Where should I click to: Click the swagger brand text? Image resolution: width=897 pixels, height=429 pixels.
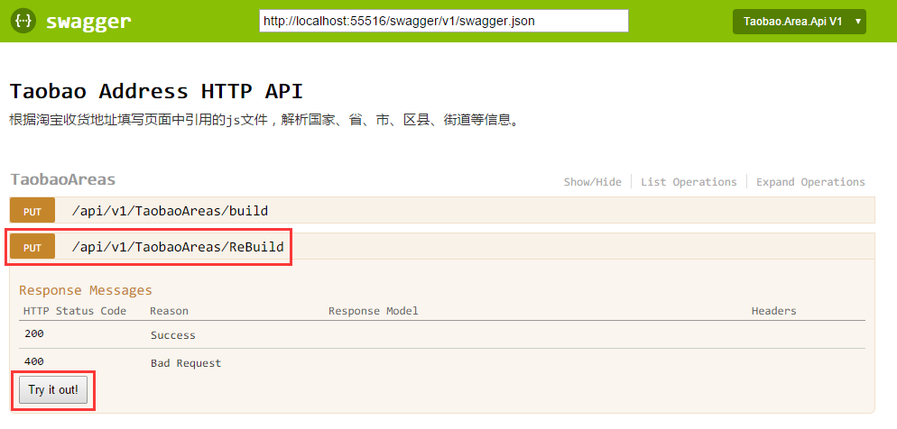[x=88, y=22]
